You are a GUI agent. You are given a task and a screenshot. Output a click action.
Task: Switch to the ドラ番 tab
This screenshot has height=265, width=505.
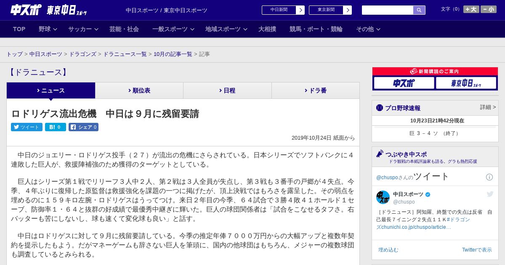point(316,90)
